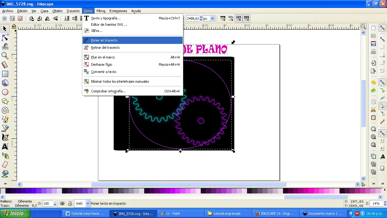387x218 pixels.
Task: Choose the Paint bucket fill tool
Action: coord(5,174)
